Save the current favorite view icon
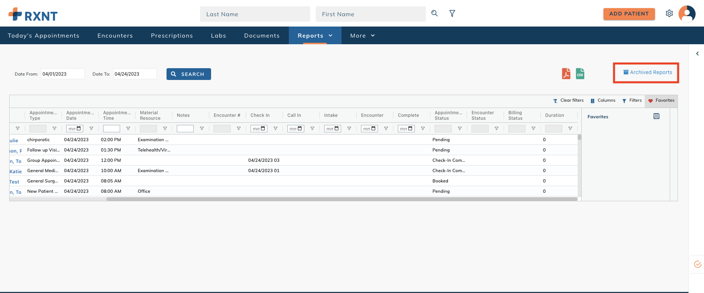The height and width of the screenshot is (293, 704). click(x=656, y=116)
